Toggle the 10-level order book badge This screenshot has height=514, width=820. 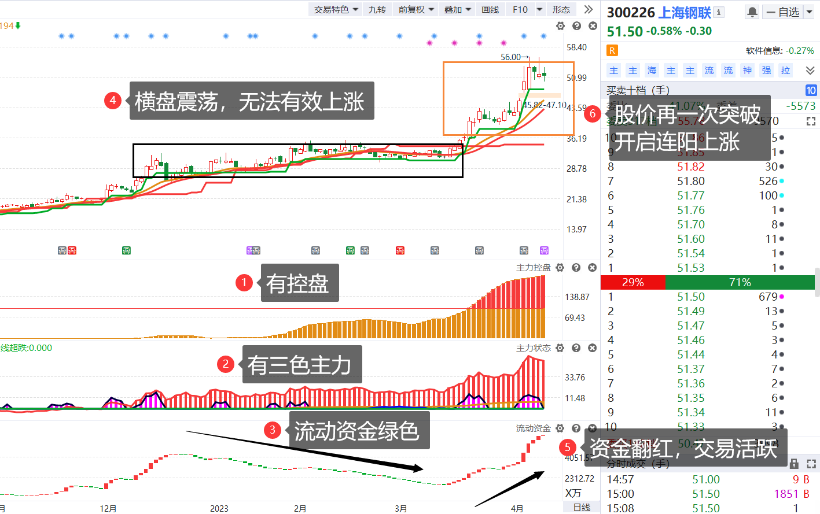[811, 90]
